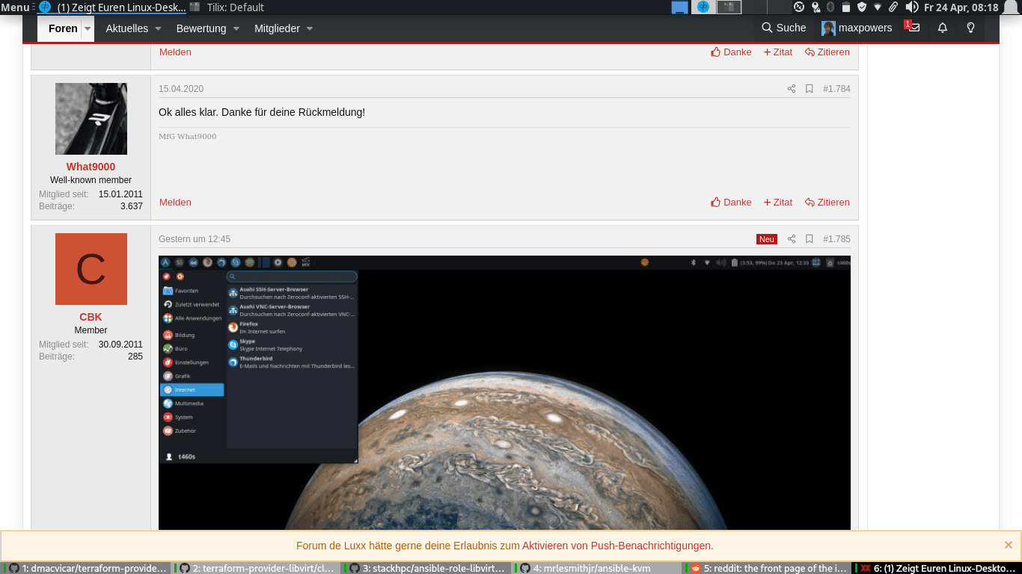
Task: Switch to tab 1 dmacvicar/terraform-provider
Action: coord(85,568)
